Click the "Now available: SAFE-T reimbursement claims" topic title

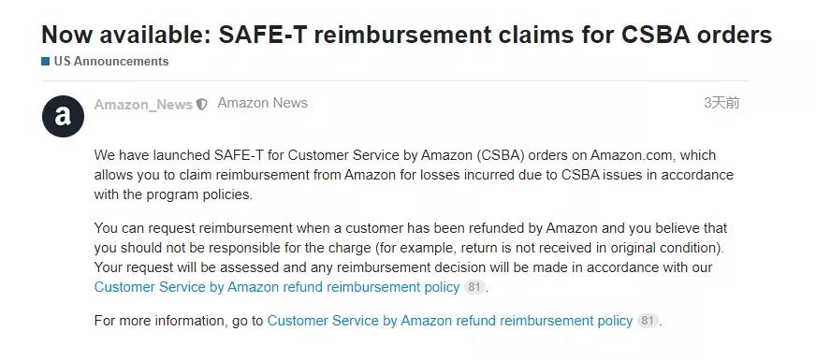pos(406,35)
